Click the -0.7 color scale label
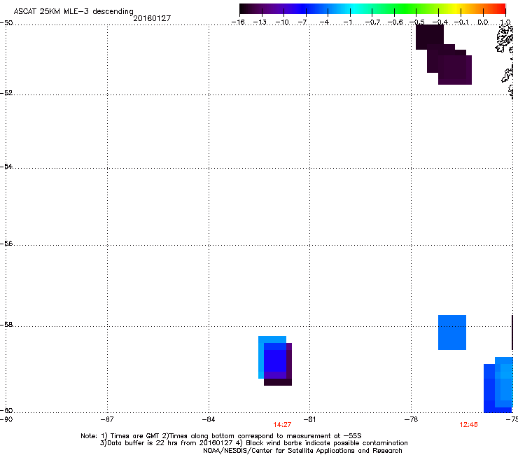This screenshot has height=455, width=518. coord(372,22)
